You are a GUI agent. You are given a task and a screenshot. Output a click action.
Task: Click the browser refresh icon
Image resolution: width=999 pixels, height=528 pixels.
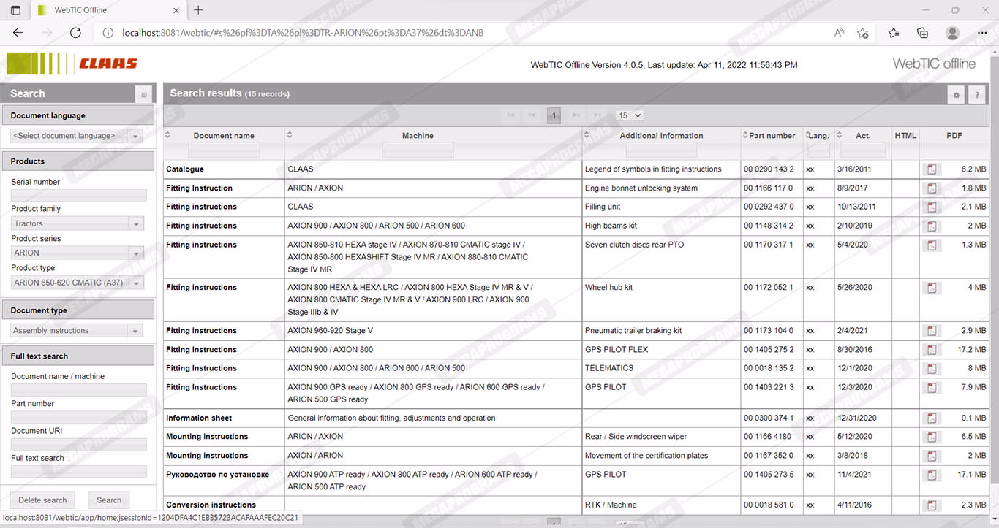[75, 33]
